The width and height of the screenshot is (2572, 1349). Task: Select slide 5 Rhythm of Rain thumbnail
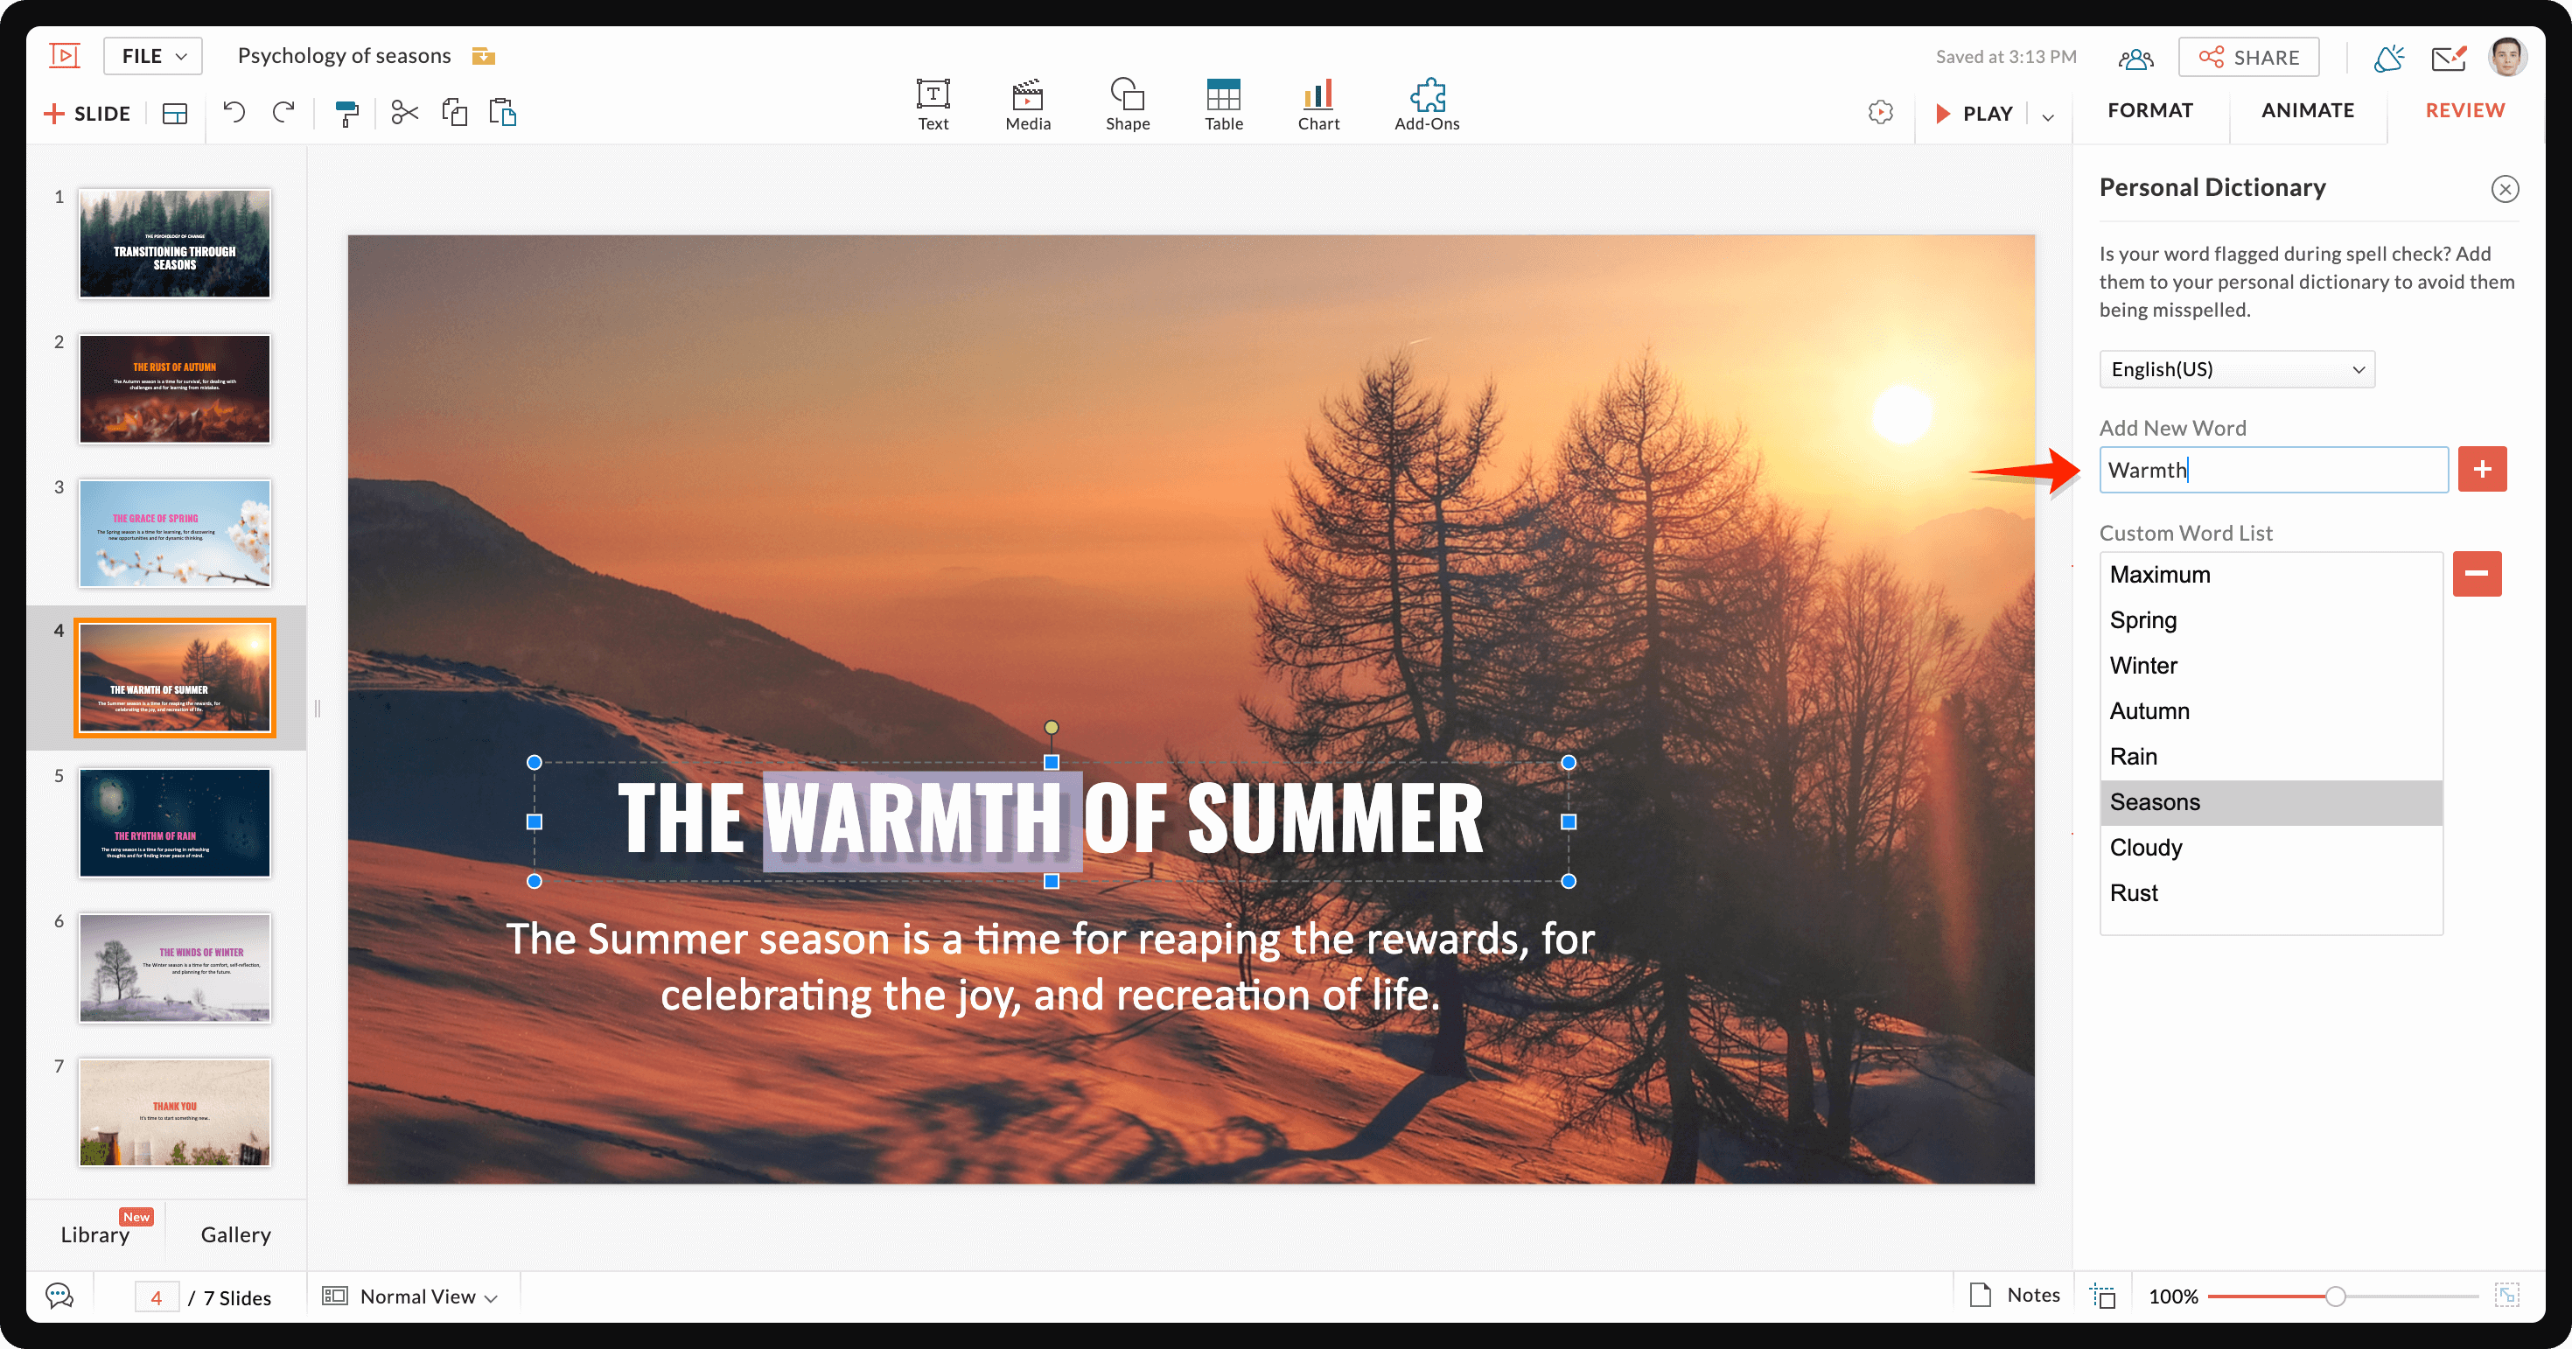coord(175,822)
